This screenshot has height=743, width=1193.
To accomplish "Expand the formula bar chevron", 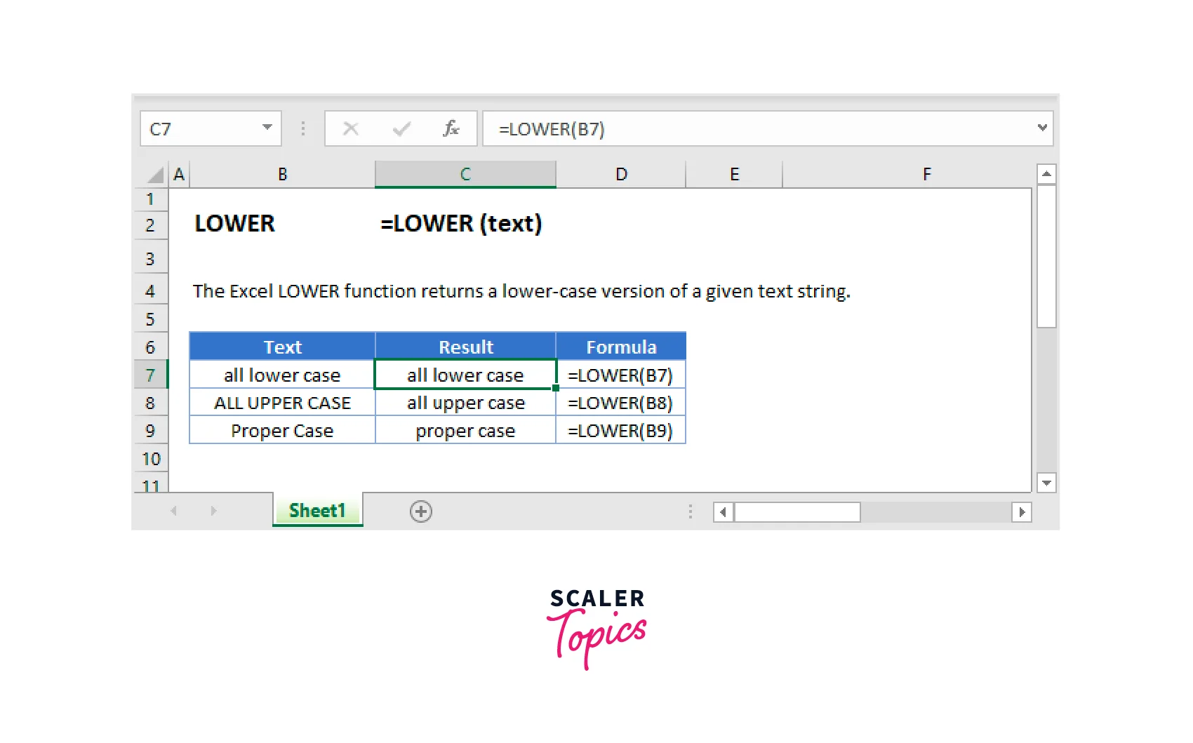I will point(1042,128).
